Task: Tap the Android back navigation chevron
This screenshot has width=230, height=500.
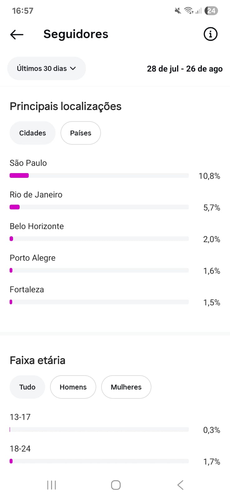Action: coord(180,485)
